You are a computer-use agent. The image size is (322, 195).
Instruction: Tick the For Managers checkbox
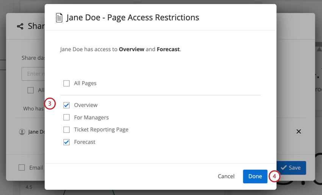click(x=67, y=117)
